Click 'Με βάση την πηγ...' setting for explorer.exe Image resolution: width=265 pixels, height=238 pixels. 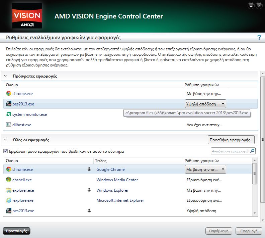tap(204, 190)
